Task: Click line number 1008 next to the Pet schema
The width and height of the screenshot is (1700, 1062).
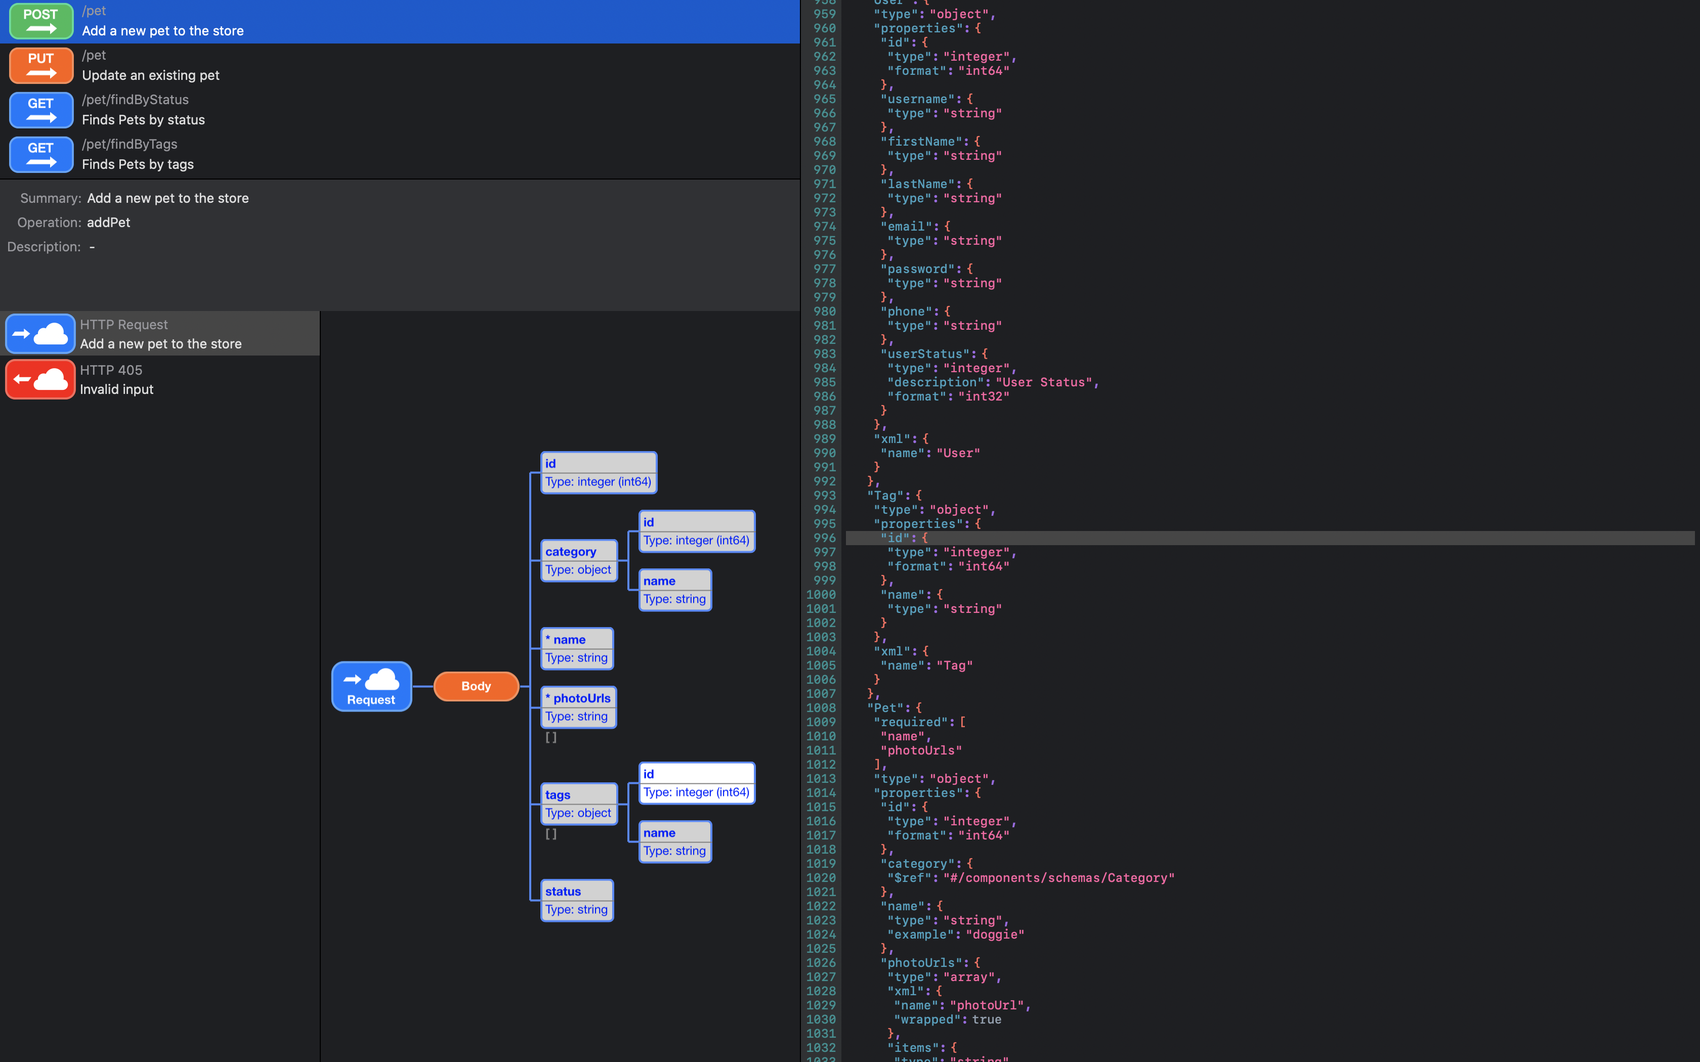Action: (x=822, y=708)
